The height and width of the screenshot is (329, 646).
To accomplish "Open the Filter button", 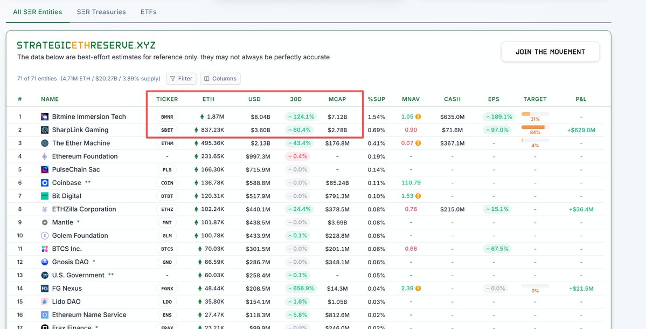I will [181, 78].
